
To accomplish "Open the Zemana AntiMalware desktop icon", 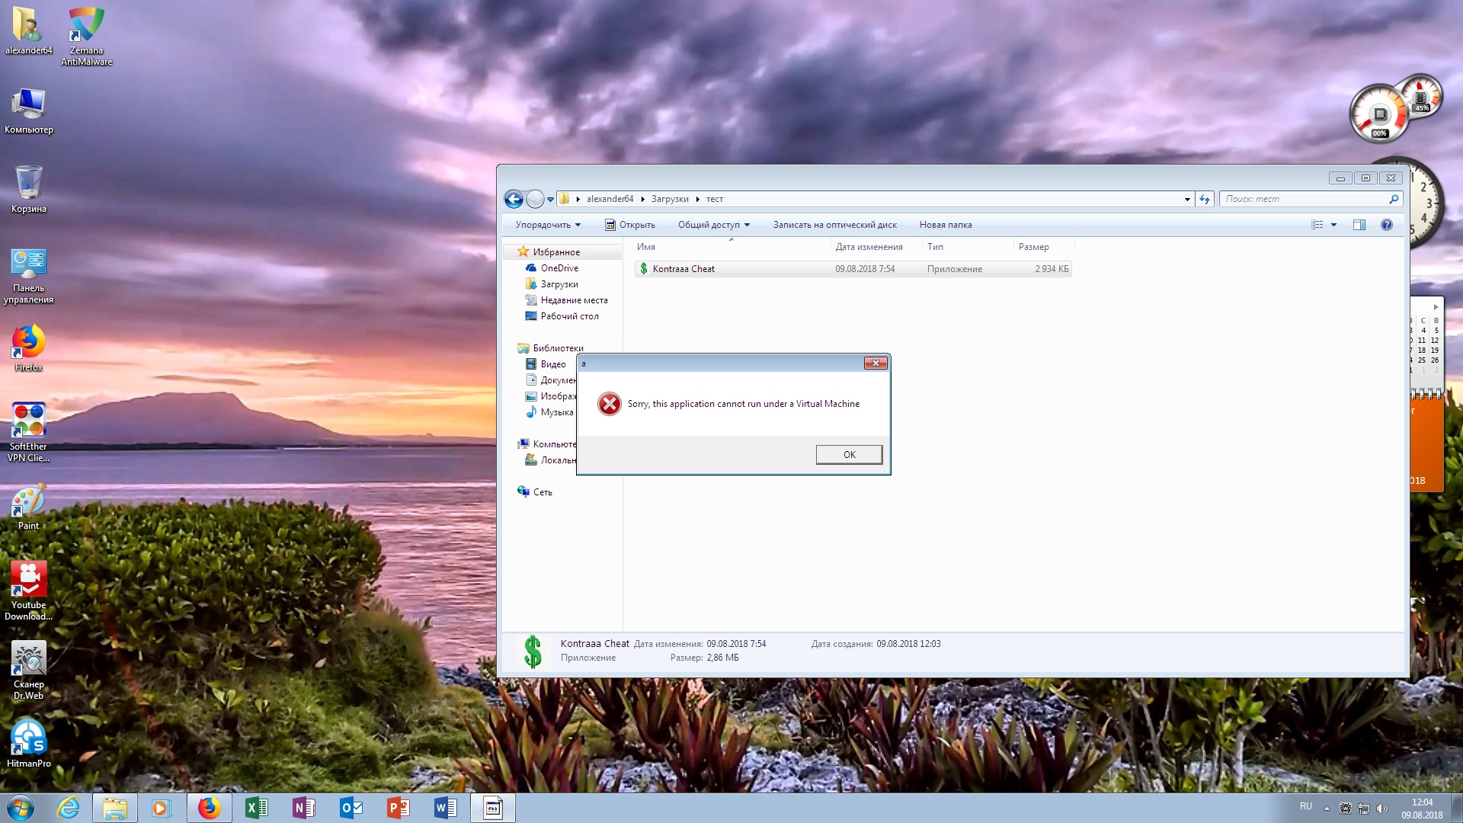I will pyautogui.click(x=86, y=34).
